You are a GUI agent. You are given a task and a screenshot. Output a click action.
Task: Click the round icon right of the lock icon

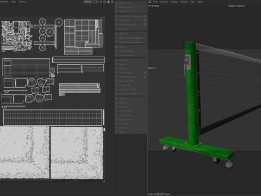tap(108, 2)
